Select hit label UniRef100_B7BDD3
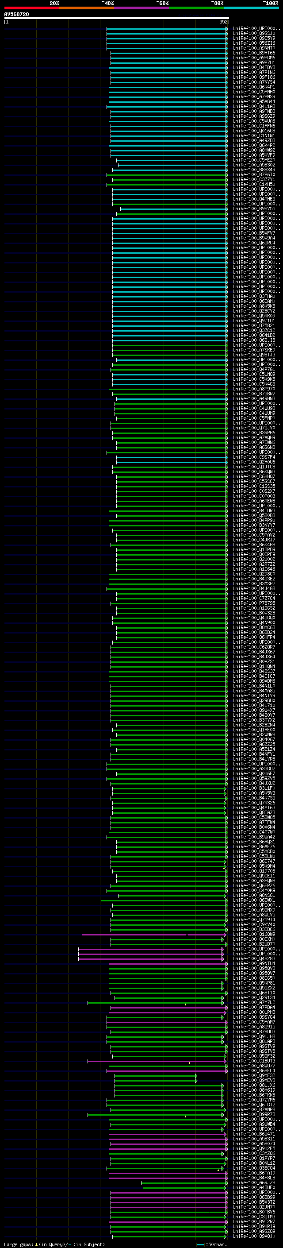Screen dimensions: 283x1248 254,1032
